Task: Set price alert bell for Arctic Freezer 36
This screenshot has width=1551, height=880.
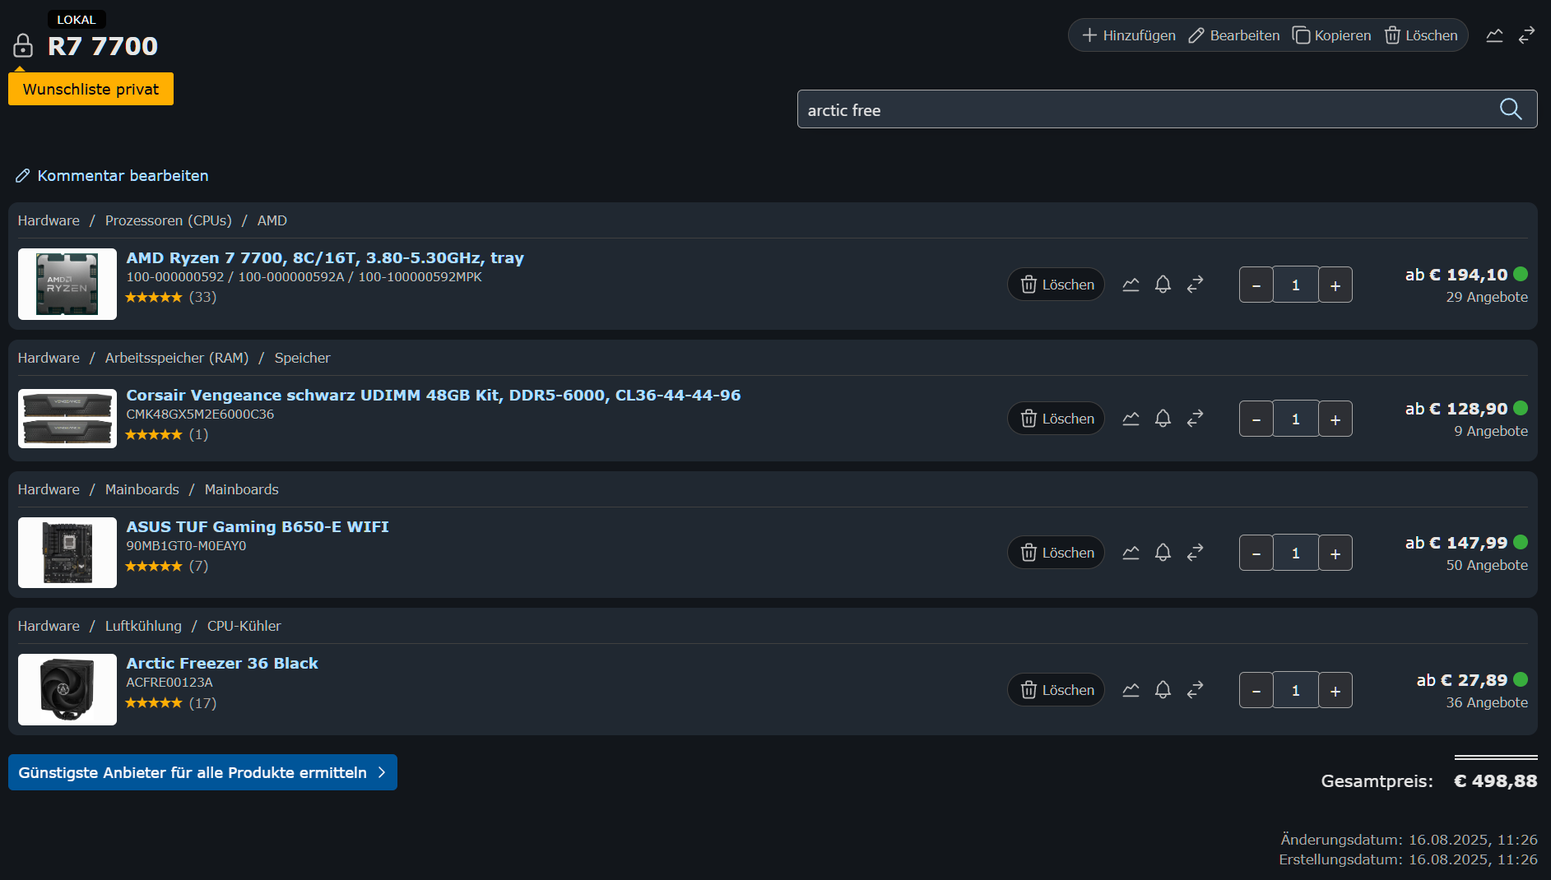Action: [1163, 690]
